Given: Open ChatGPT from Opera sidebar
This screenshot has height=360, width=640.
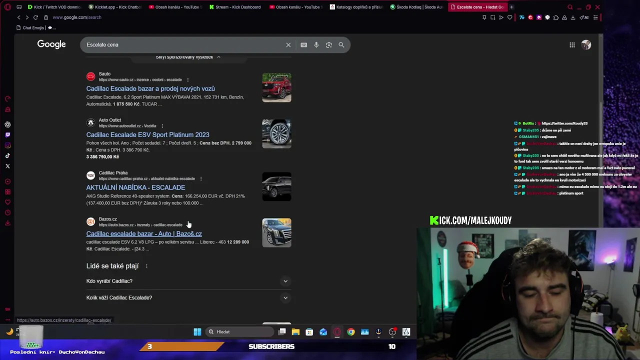Looking at the screenshot, I should [7, 124].
